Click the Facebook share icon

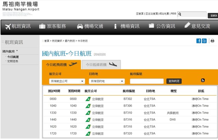pos(199,41)
